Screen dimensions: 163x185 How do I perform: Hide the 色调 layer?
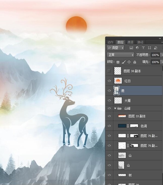point(109,126)
